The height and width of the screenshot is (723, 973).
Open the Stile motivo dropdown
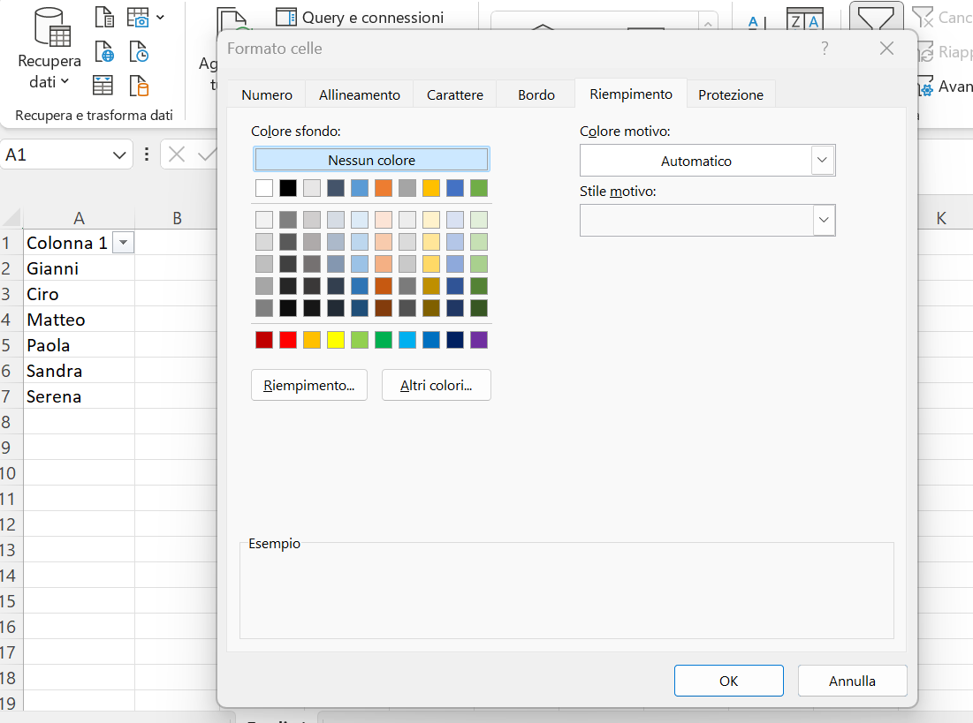pyautogui.click(x=824, y=220)
